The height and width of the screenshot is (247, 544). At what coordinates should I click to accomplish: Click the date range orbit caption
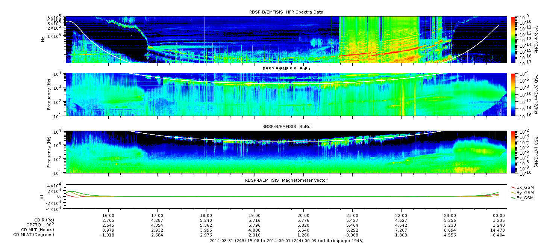point(286,240)
